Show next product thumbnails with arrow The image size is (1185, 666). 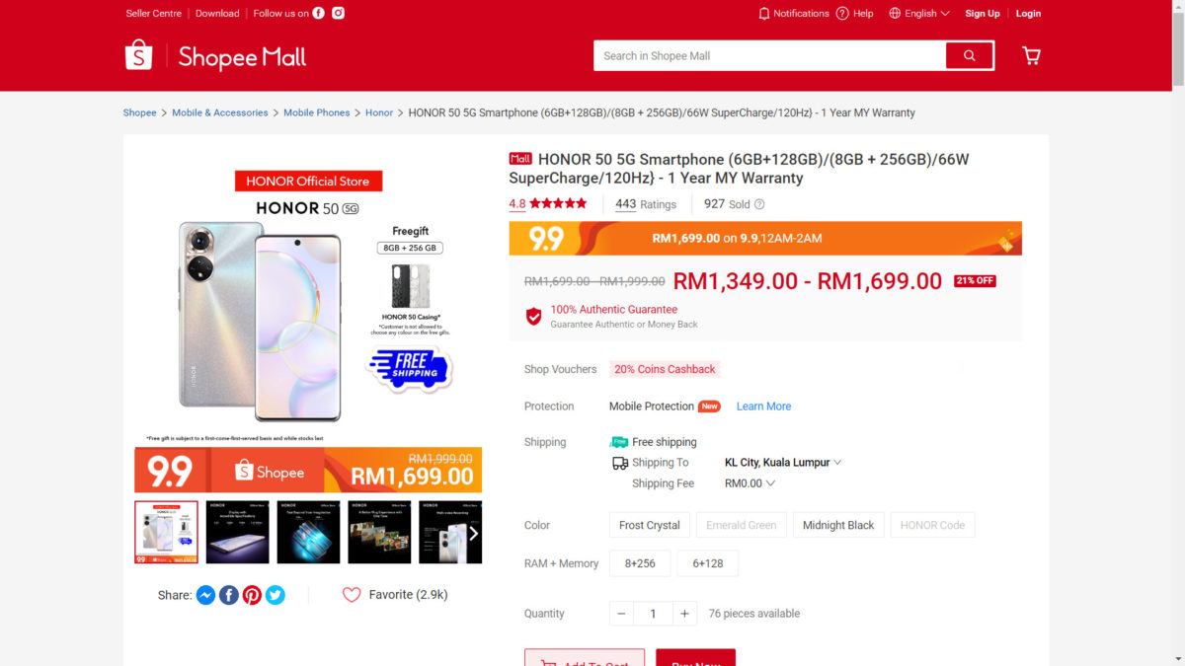473,533
